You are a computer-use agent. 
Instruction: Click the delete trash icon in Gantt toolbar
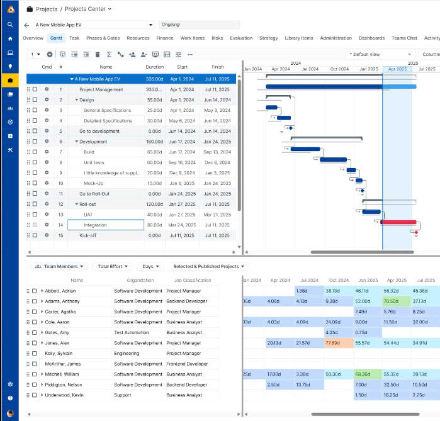click(x=97, y=55)
